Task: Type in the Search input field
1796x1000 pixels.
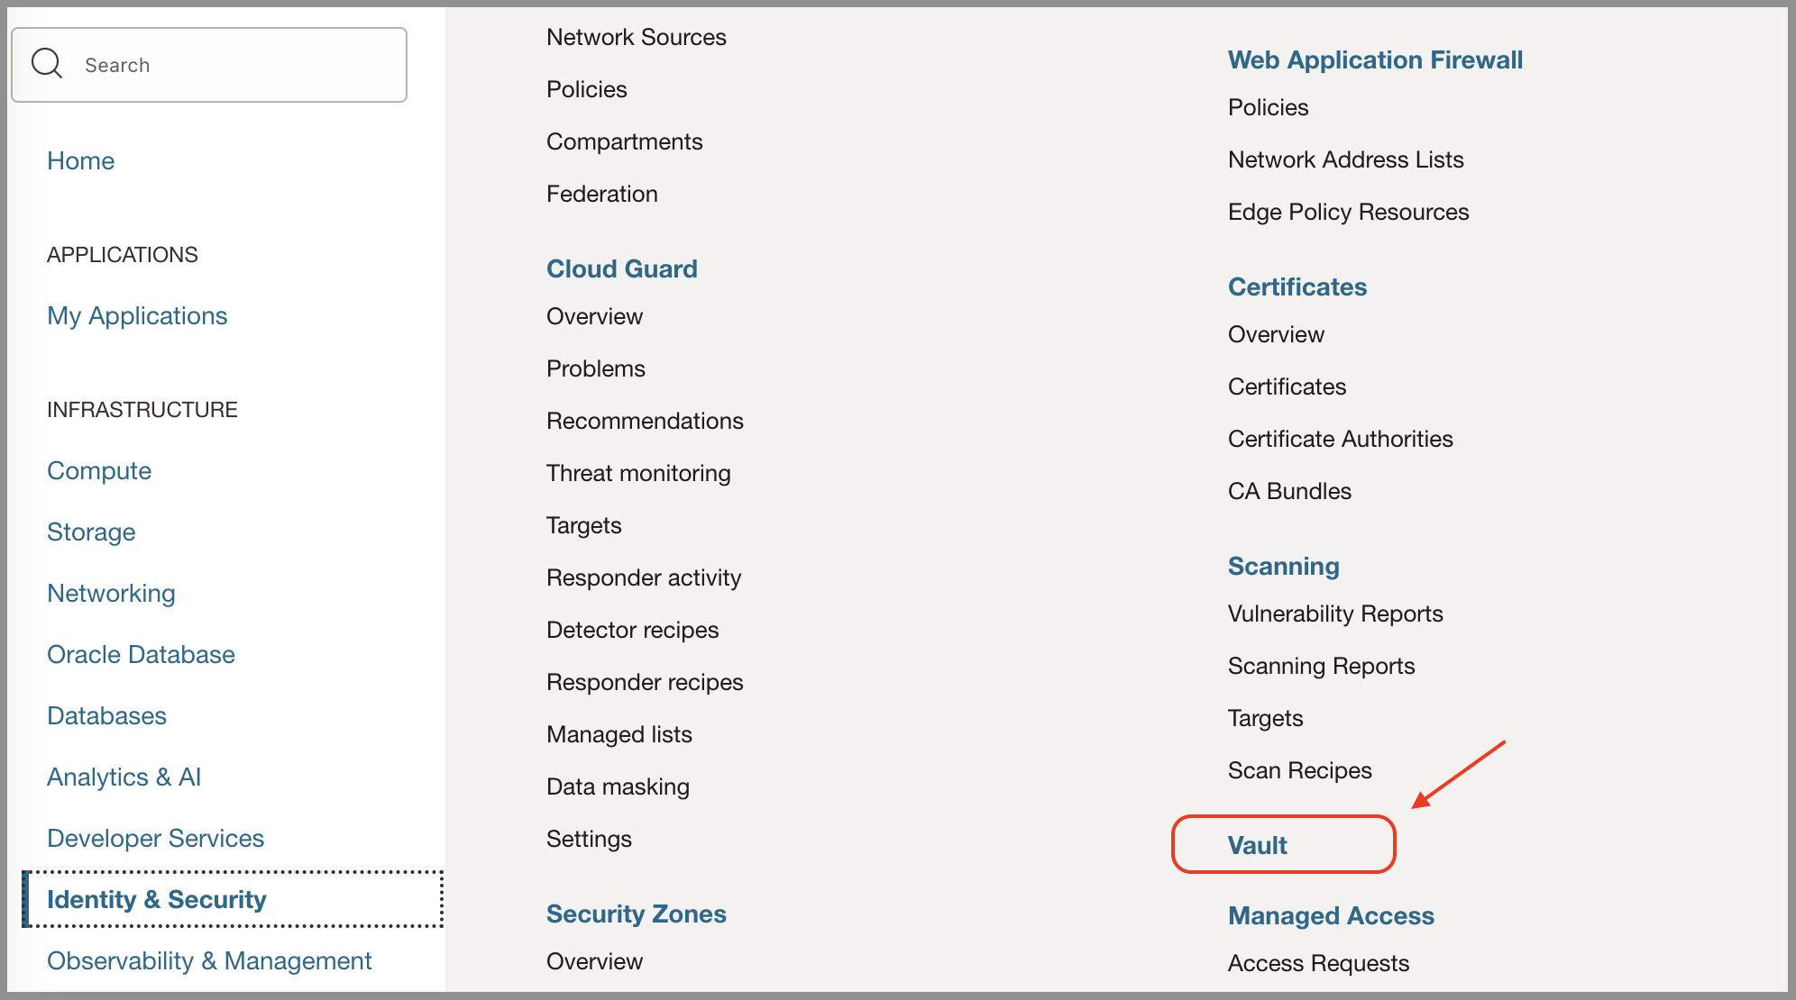Action: click(234, 65)
